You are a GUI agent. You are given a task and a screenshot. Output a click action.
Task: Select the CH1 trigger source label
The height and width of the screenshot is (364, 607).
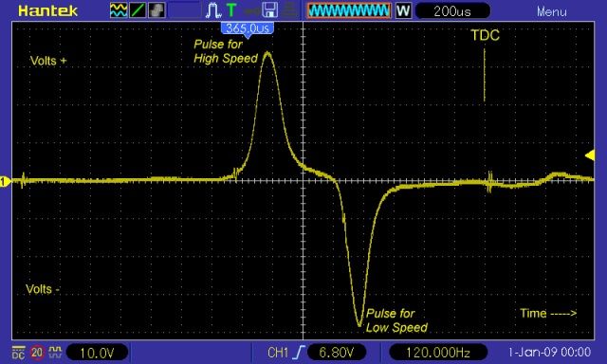tap(278, 353)
